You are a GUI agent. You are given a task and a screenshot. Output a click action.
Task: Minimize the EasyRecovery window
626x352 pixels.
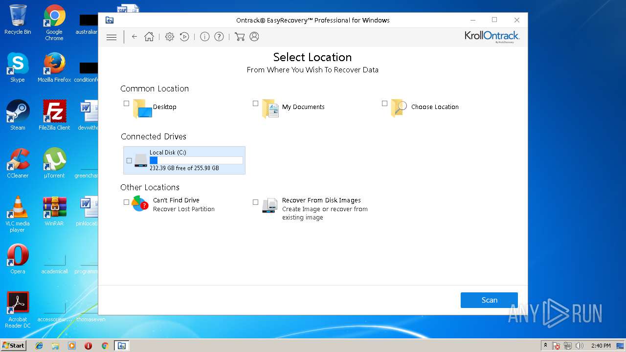[x=473, y=20]
